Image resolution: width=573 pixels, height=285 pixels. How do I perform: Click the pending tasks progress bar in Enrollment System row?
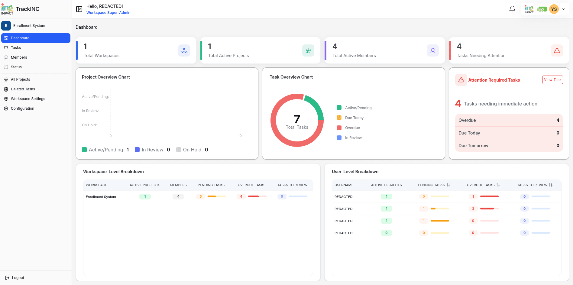[217, 196]
